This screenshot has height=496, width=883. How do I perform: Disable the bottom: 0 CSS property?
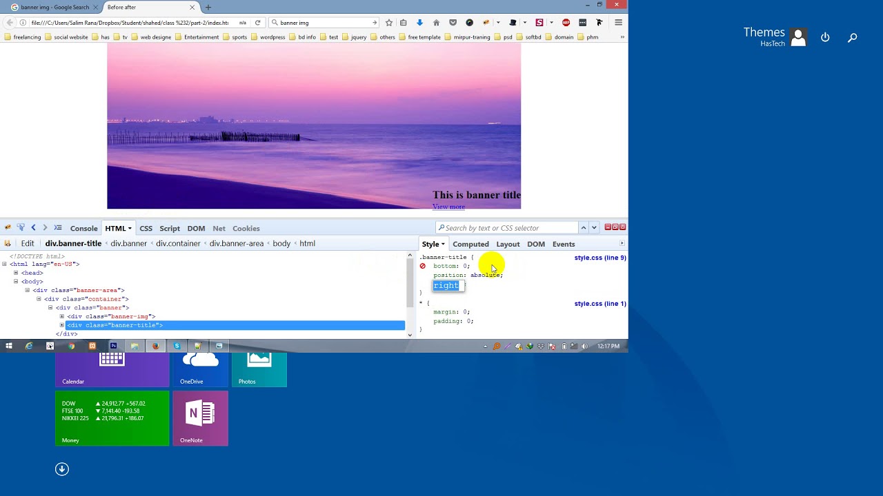click(x=423, y=266)
